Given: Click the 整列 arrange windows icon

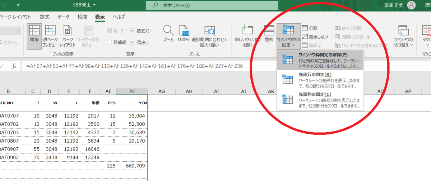Looking at the screenshot, I should (x=269, y=34).
